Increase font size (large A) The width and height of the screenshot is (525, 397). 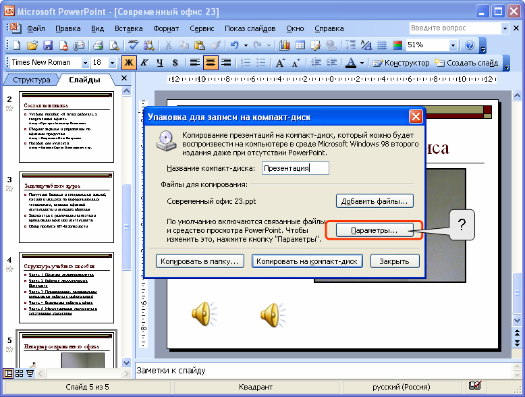280,63
